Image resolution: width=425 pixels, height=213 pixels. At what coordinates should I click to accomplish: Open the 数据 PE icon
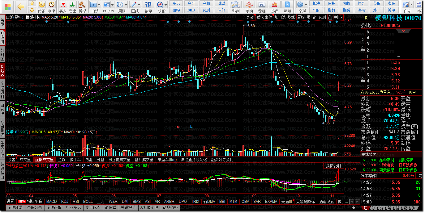(x=262, y=4)
